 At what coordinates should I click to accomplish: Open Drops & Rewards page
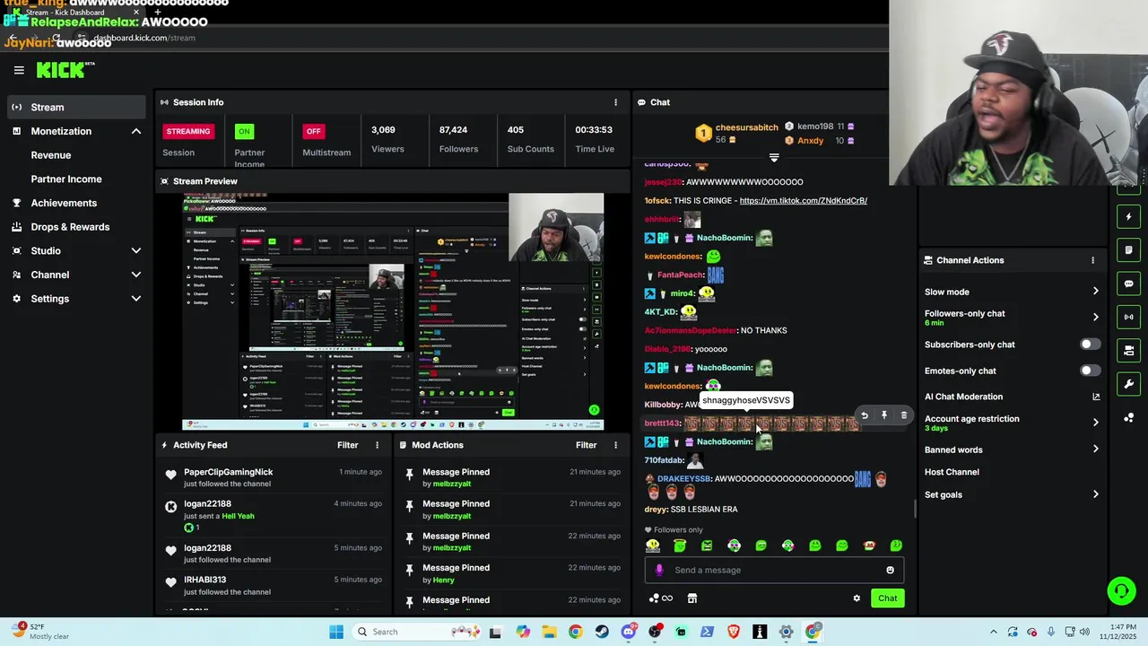[70, 227]
